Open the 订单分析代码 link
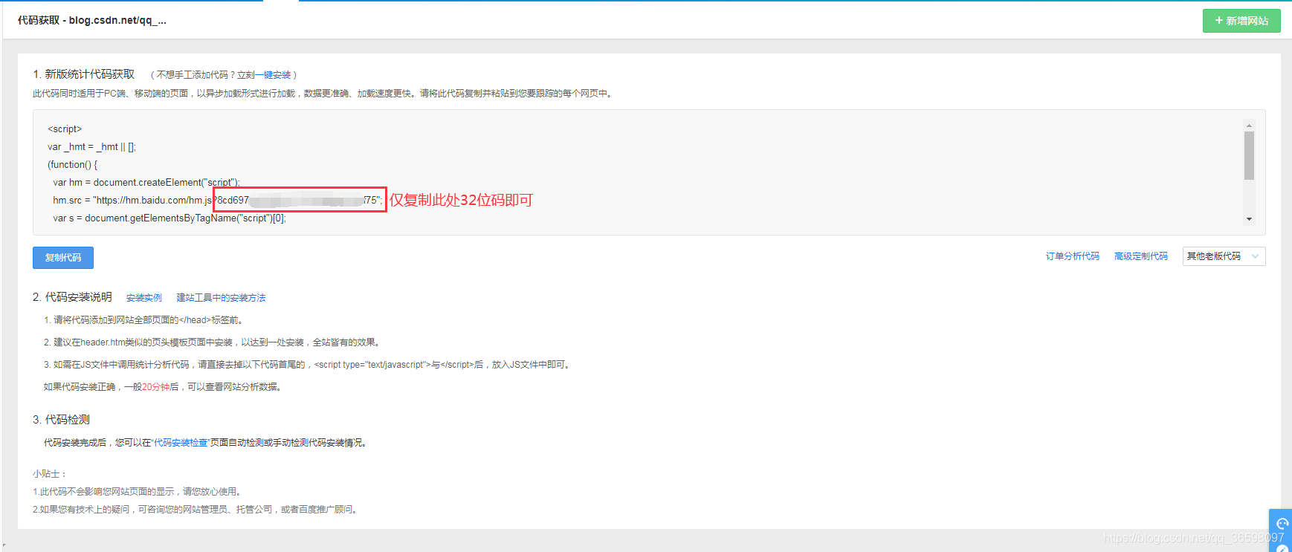1292x552 pixels. [x=1072, y=256]
